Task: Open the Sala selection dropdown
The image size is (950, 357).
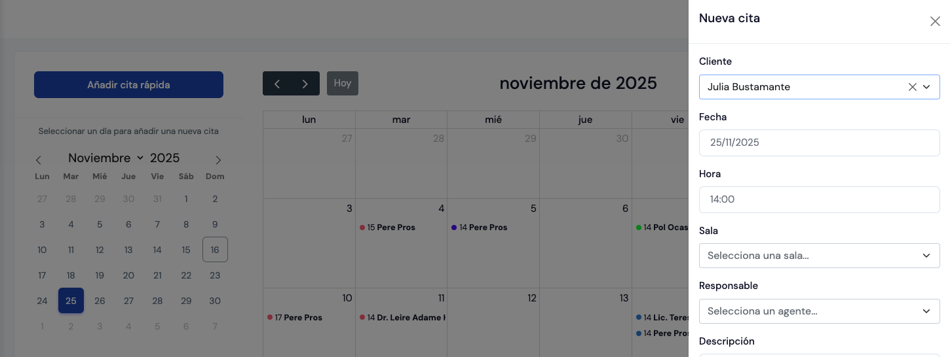Action: (x=819, y=256)
